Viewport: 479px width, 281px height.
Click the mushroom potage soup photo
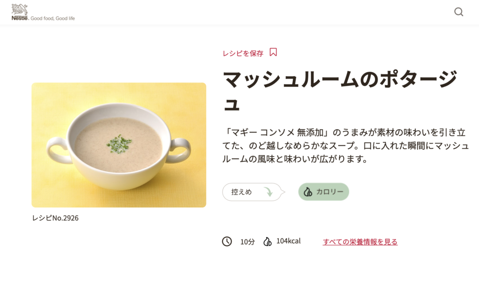(x=118, y=144)
